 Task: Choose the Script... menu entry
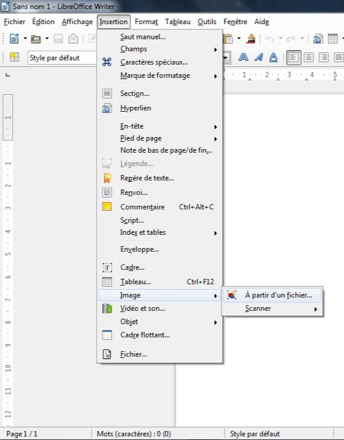click(x=161, y=220)
